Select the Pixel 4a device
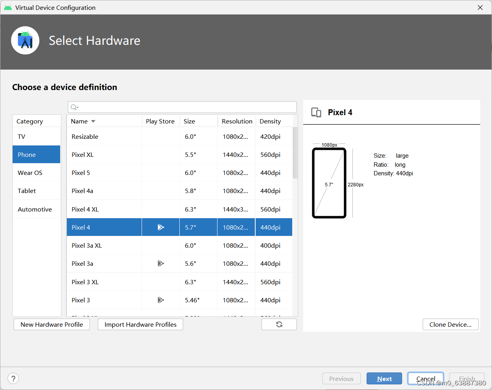 [x=180, y=191]
